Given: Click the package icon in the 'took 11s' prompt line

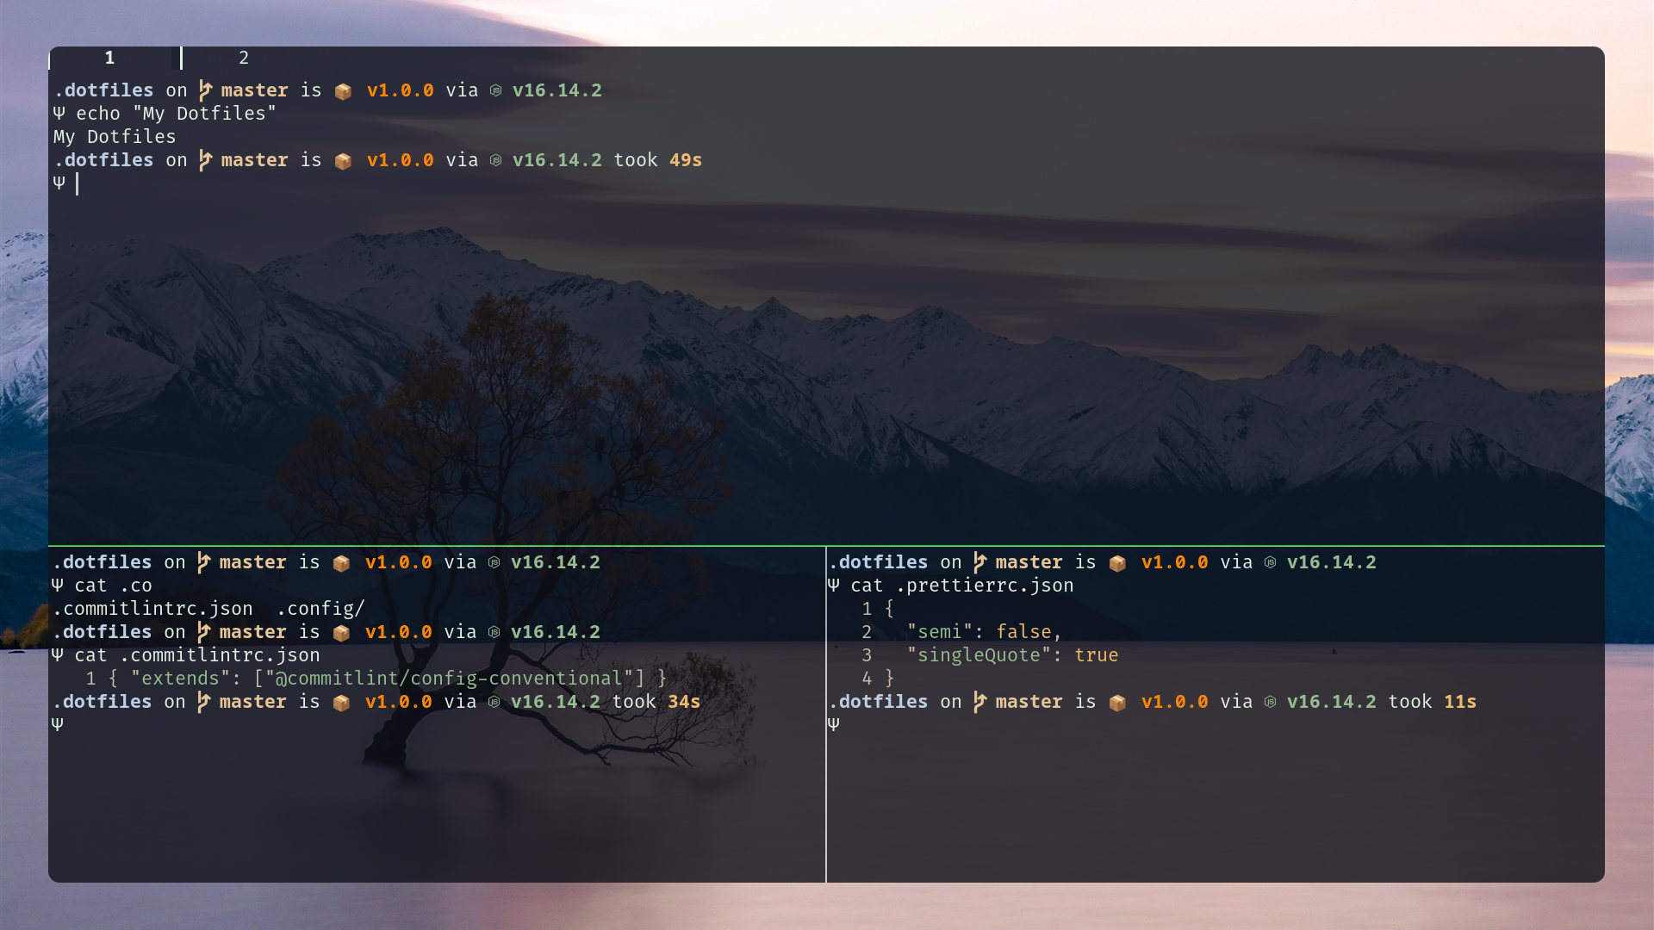Looking at the screenshot, I should [1117, 703].
